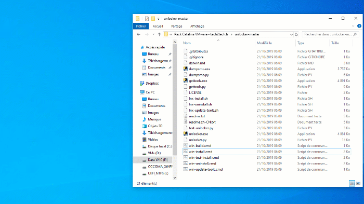Screen dimensions: 364x204
Task: Switch to large icons view in the status bar
Action: coord(358,183)
